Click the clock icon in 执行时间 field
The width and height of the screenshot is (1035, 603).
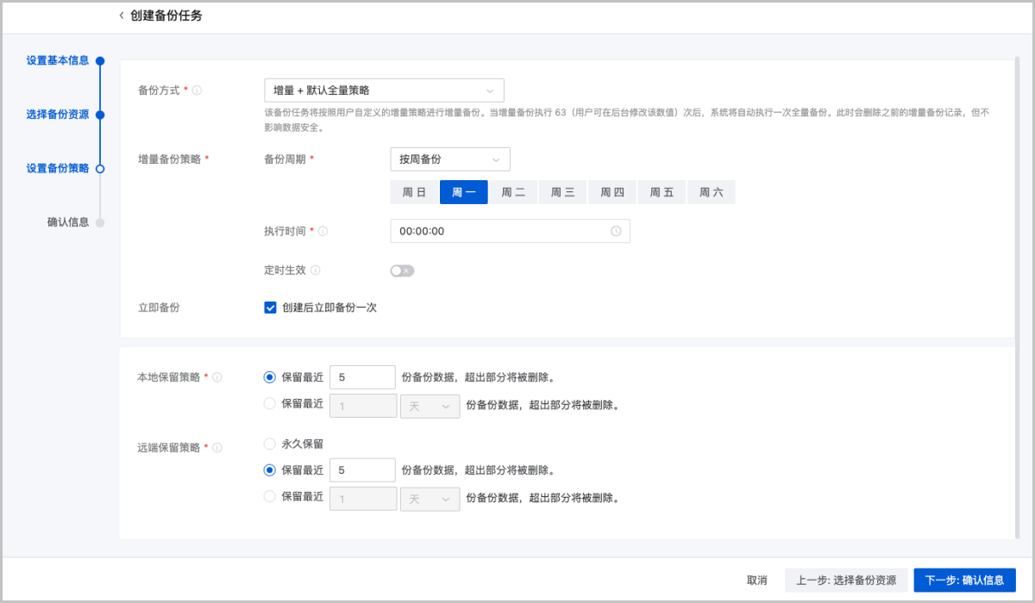[x=616, y=232]
